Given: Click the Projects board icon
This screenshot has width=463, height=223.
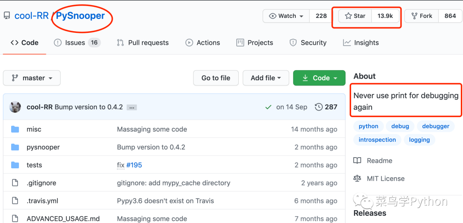Looking at the screenshot, I should pos(240,43).
